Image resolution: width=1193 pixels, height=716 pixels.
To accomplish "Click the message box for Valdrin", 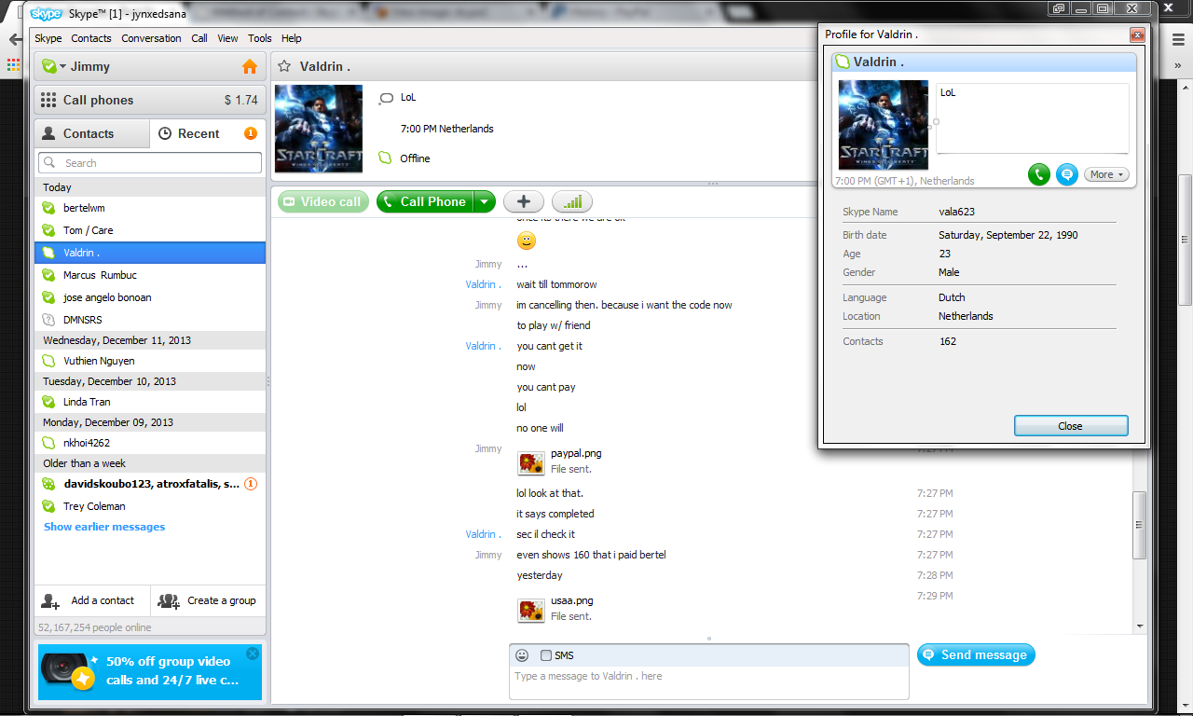I will point(709,683).
